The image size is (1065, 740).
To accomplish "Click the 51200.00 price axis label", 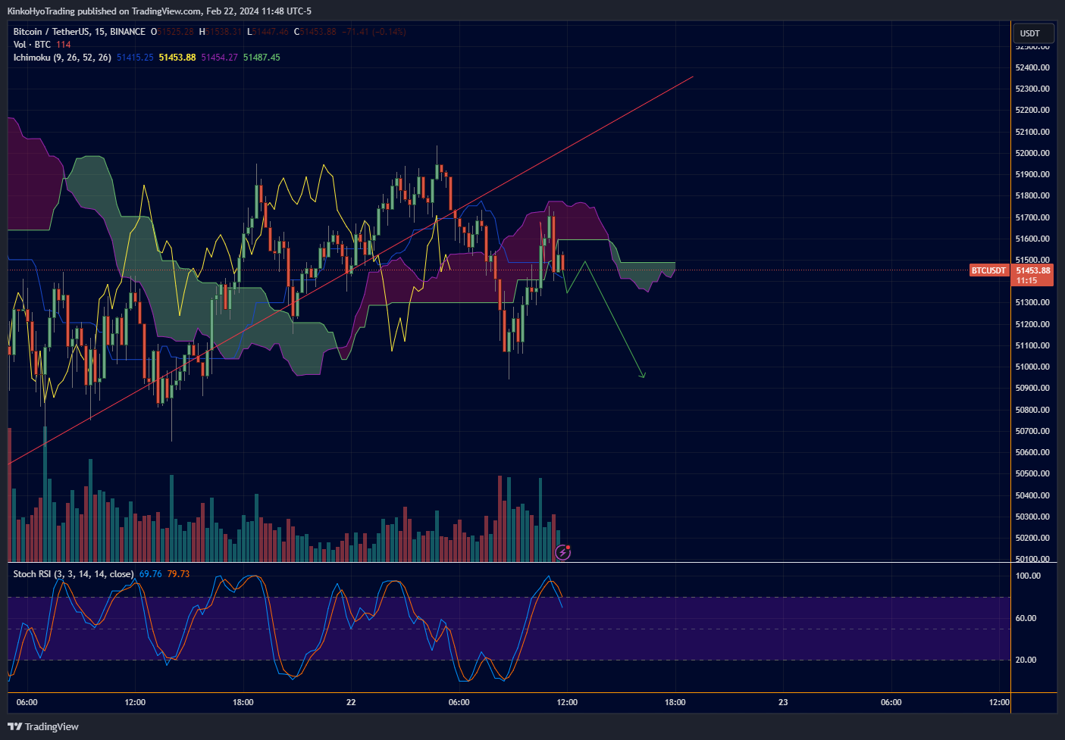I will 1032,324.
